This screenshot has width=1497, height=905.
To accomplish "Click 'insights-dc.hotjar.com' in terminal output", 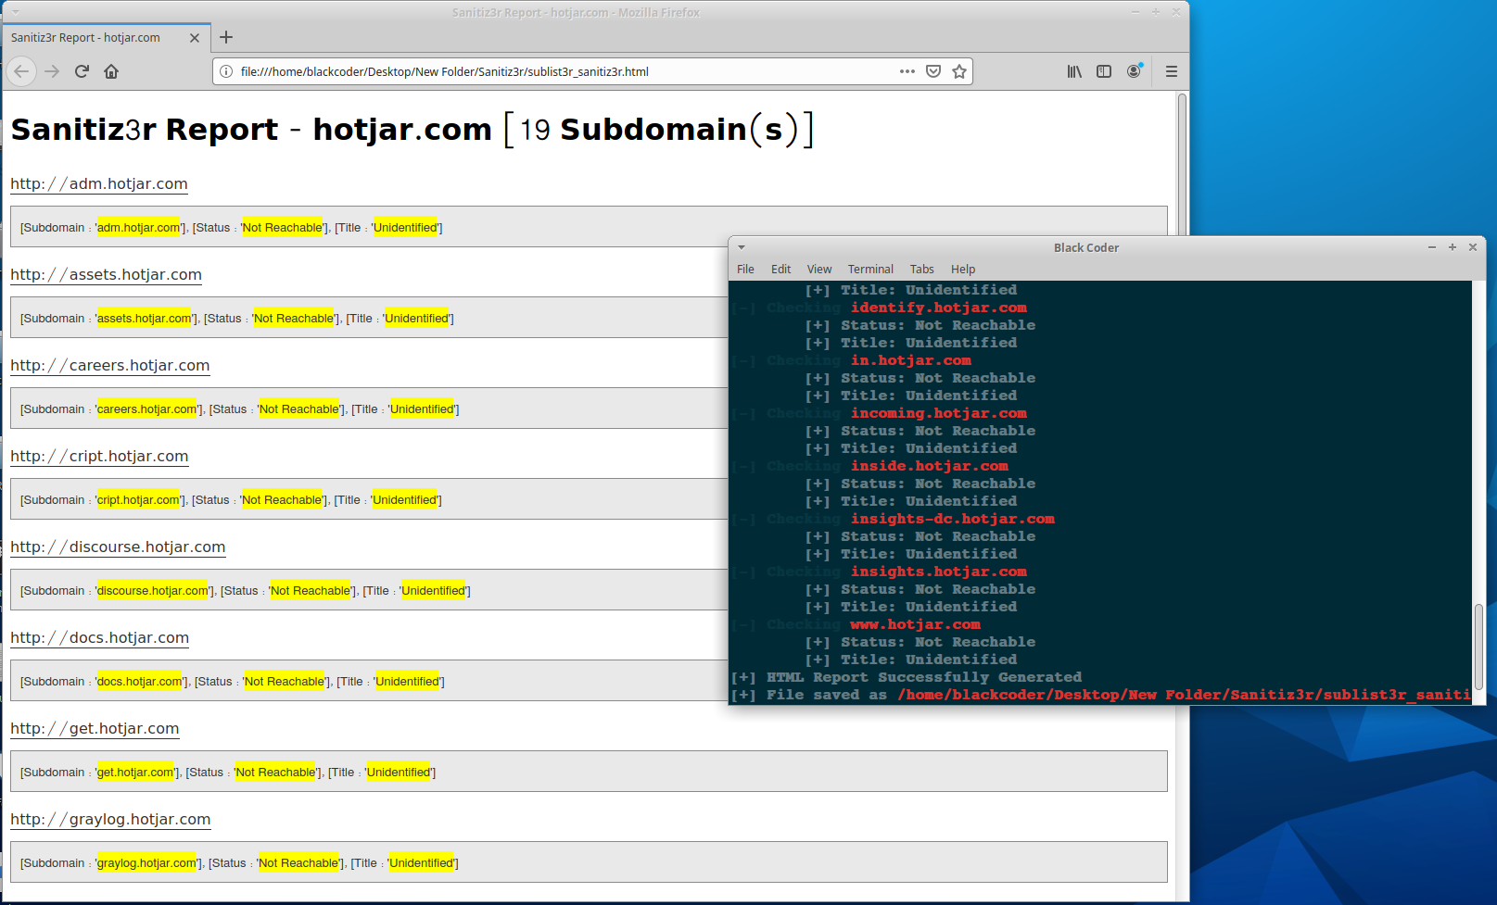I will 952,519.
